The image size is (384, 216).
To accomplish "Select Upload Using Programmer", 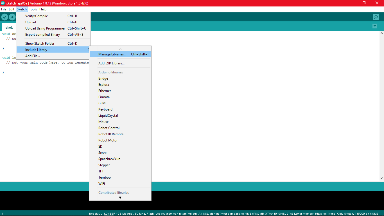I will point(53,28).
